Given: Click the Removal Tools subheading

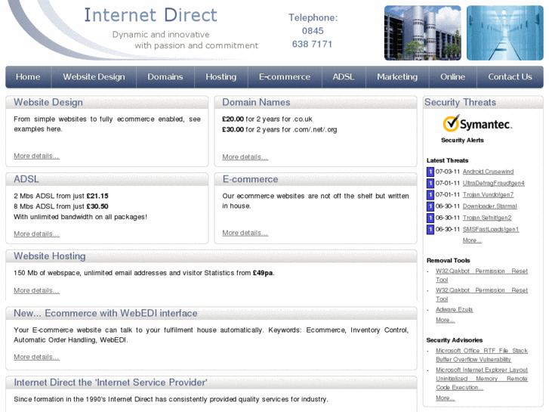Looking at the screenshot, I should point(448,261).
